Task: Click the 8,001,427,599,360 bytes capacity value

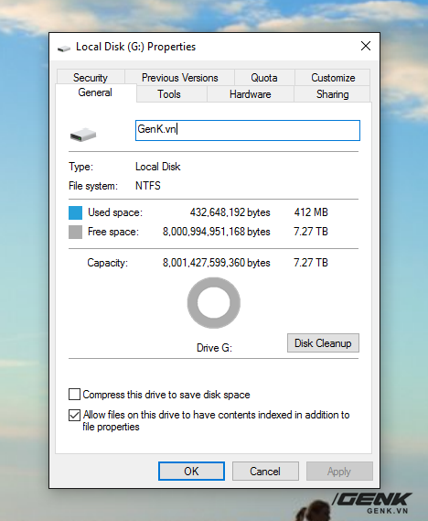Action: tap(217, 263)
